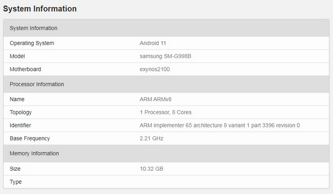Click the samsung SM-G998B model value

point(165,56)
